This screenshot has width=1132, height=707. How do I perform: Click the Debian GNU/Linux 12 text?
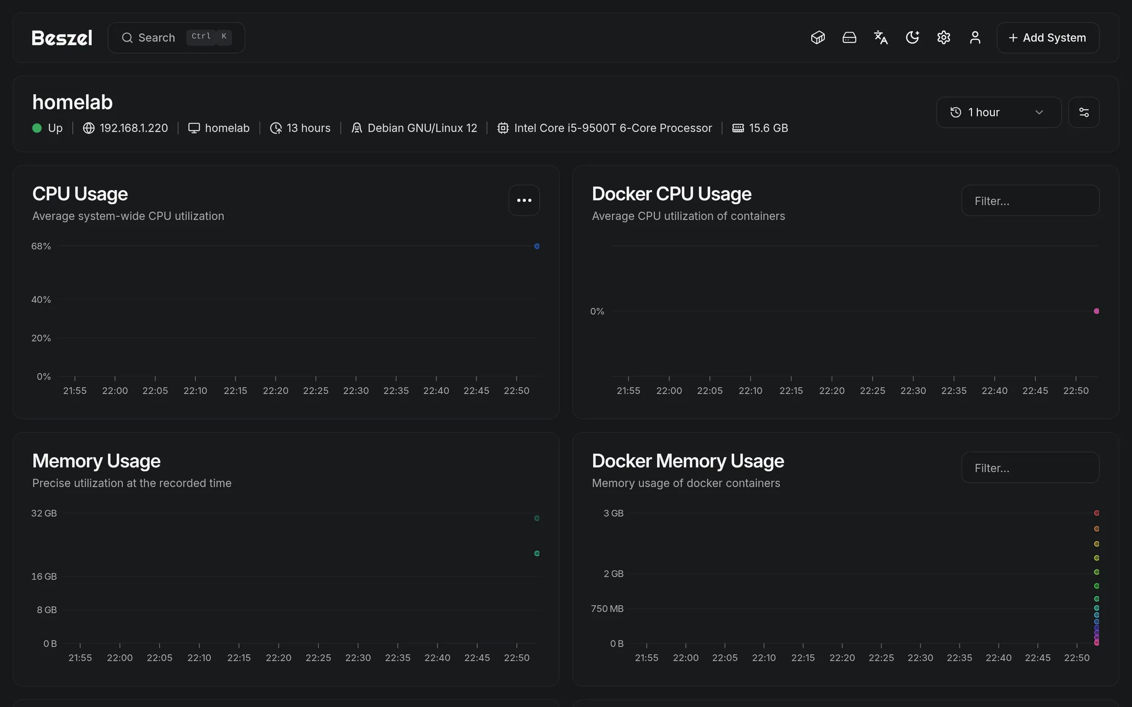422,128
